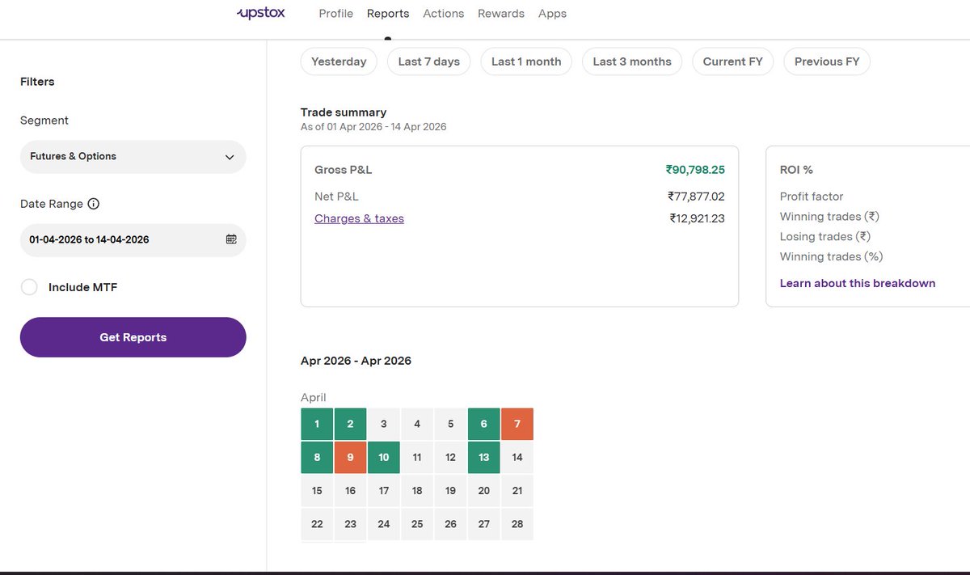The width and height of the screenshot is (970, 575).
Task: Open the Apps menu
Action: pos(552,14)
